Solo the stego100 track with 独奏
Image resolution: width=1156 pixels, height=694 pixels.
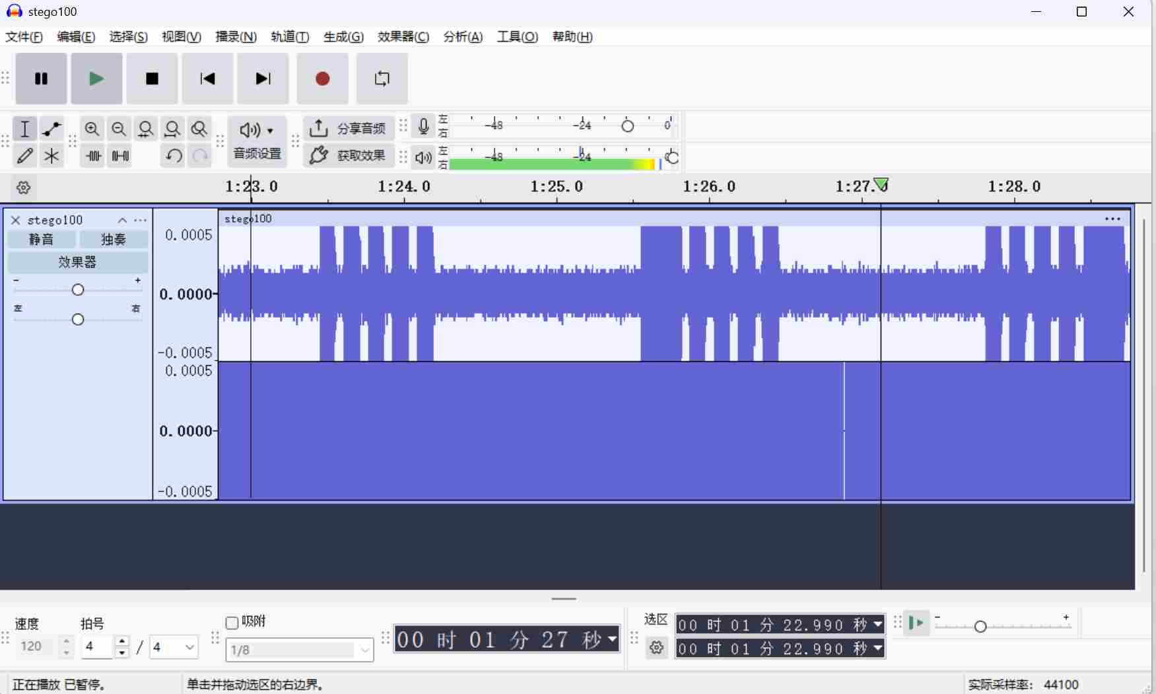pos(114,239)
